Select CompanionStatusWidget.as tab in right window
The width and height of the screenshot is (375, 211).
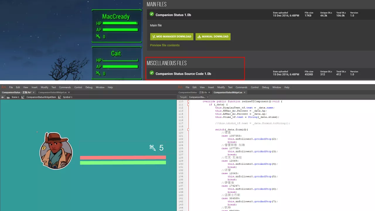pos(229,92)
